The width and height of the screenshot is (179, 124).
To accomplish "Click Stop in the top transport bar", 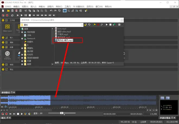I will 30,15.
